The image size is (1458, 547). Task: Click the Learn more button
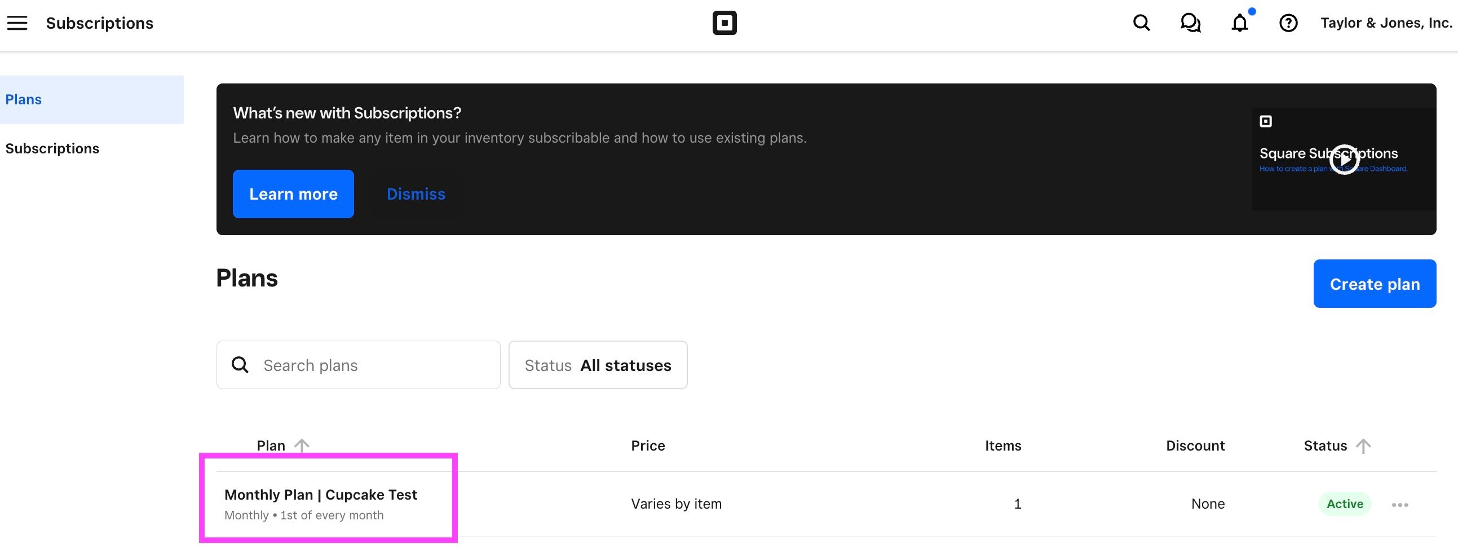point(293,193)
